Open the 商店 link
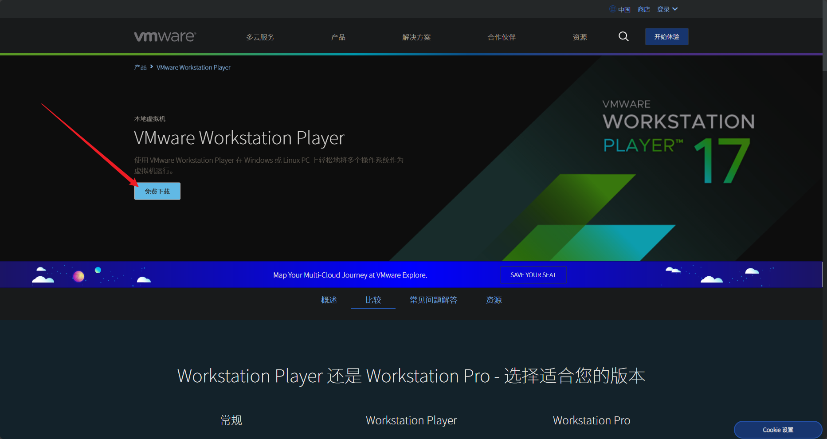 coord(643,9)
